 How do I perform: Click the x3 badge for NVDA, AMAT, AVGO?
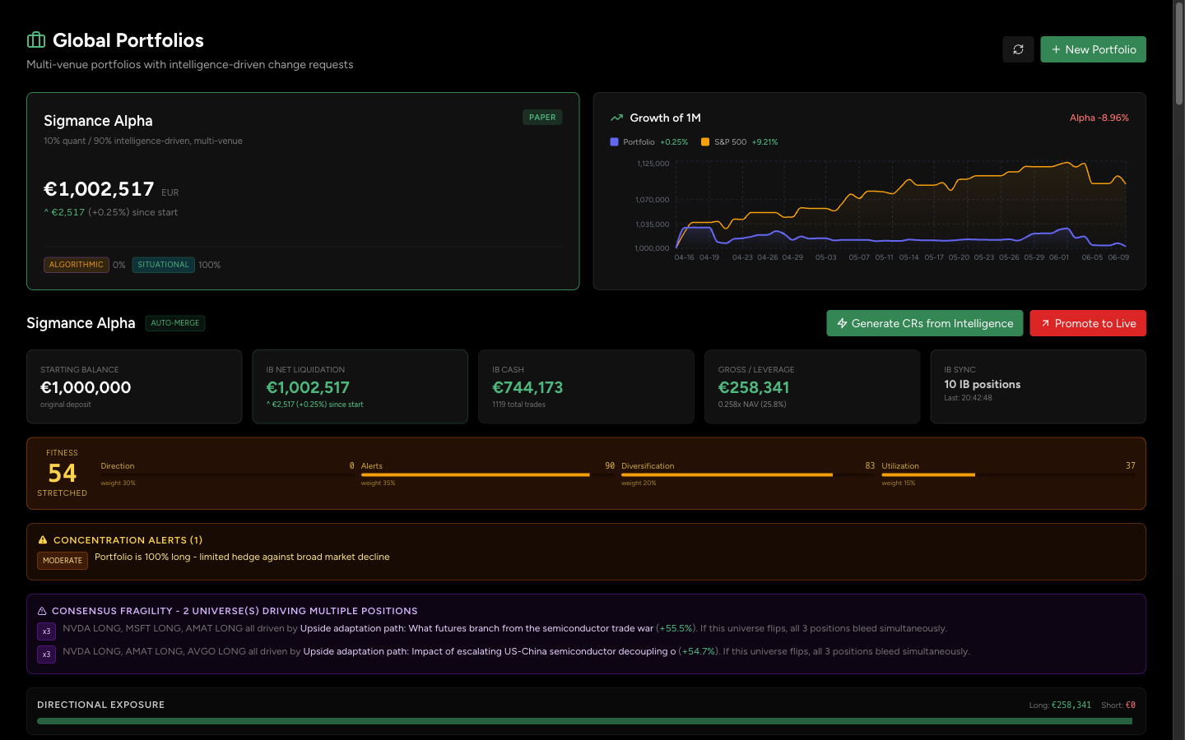pyautogui.click(x=46, y=654)
